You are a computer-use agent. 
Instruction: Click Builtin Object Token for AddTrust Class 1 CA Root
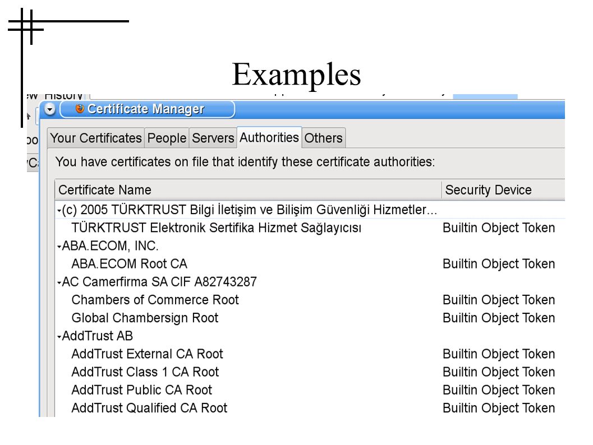tap(499, 372)
